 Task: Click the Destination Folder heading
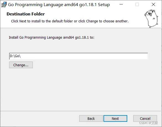coord(26,14)
